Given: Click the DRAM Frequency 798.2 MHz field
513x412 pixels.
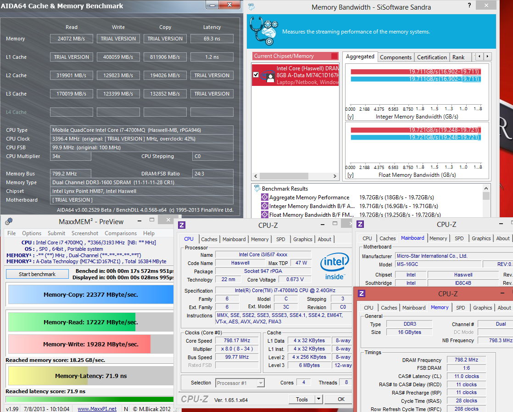Looking at the screenshot, I should 466,360.
